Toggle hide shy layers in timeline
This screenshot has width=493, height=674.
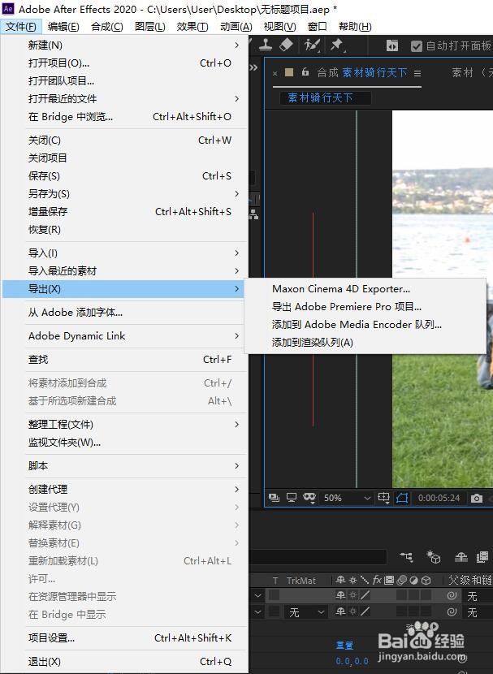point(461,558)
